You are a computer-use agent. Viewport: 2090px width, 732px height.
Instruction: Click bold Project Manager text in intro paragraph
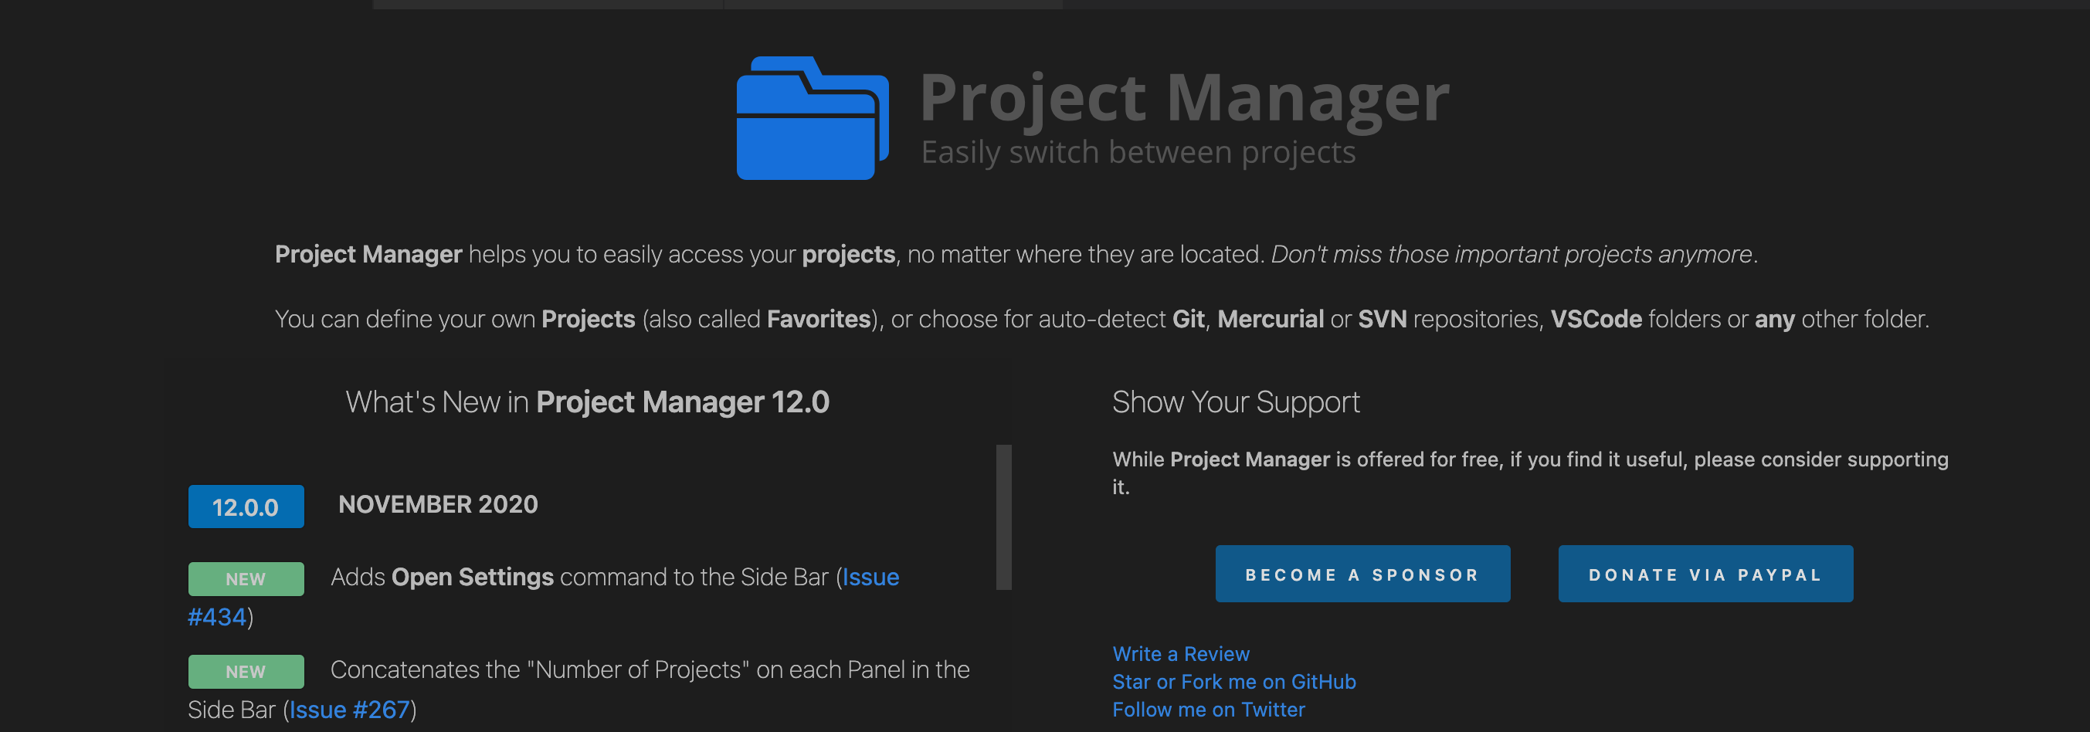click(x=368, y=254)
